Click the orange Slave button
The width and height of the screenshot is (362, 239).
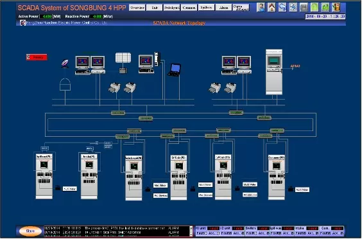(x=30, y=231)
